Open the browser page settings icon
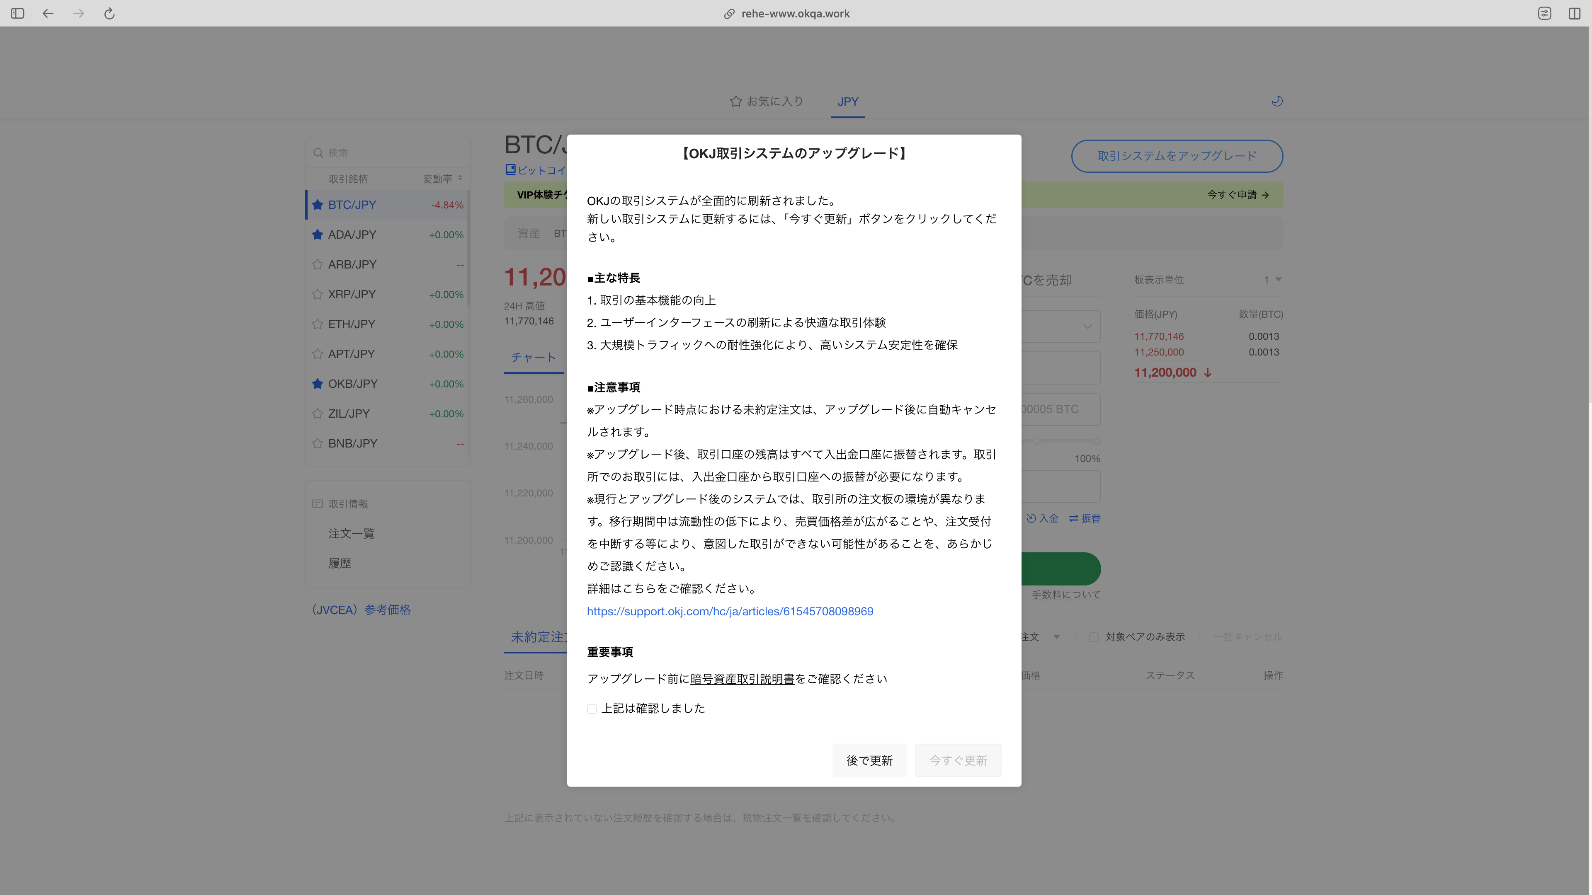The width and height of the screenshot is (1592, 895). (x=1544, y=14)
